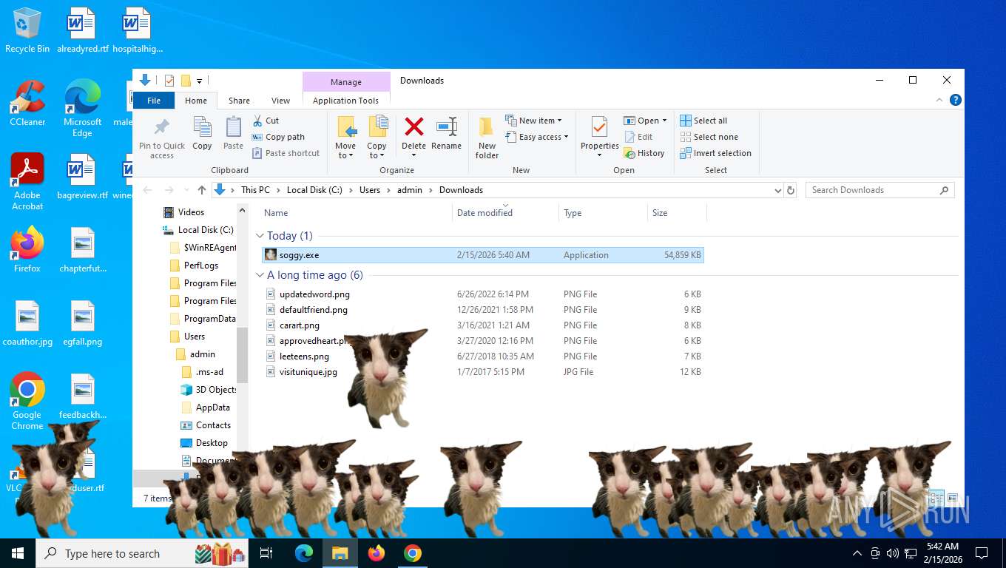Open the address bar history dropdown
1006x568 pixels.
point(777,190)
